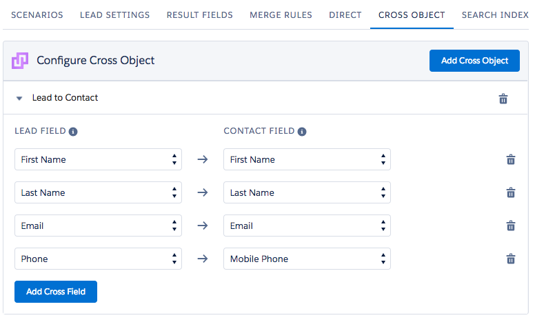Screen dimensions: 535x320
Task: Click the purple Configure Cross Object logo
Action: 20,61
